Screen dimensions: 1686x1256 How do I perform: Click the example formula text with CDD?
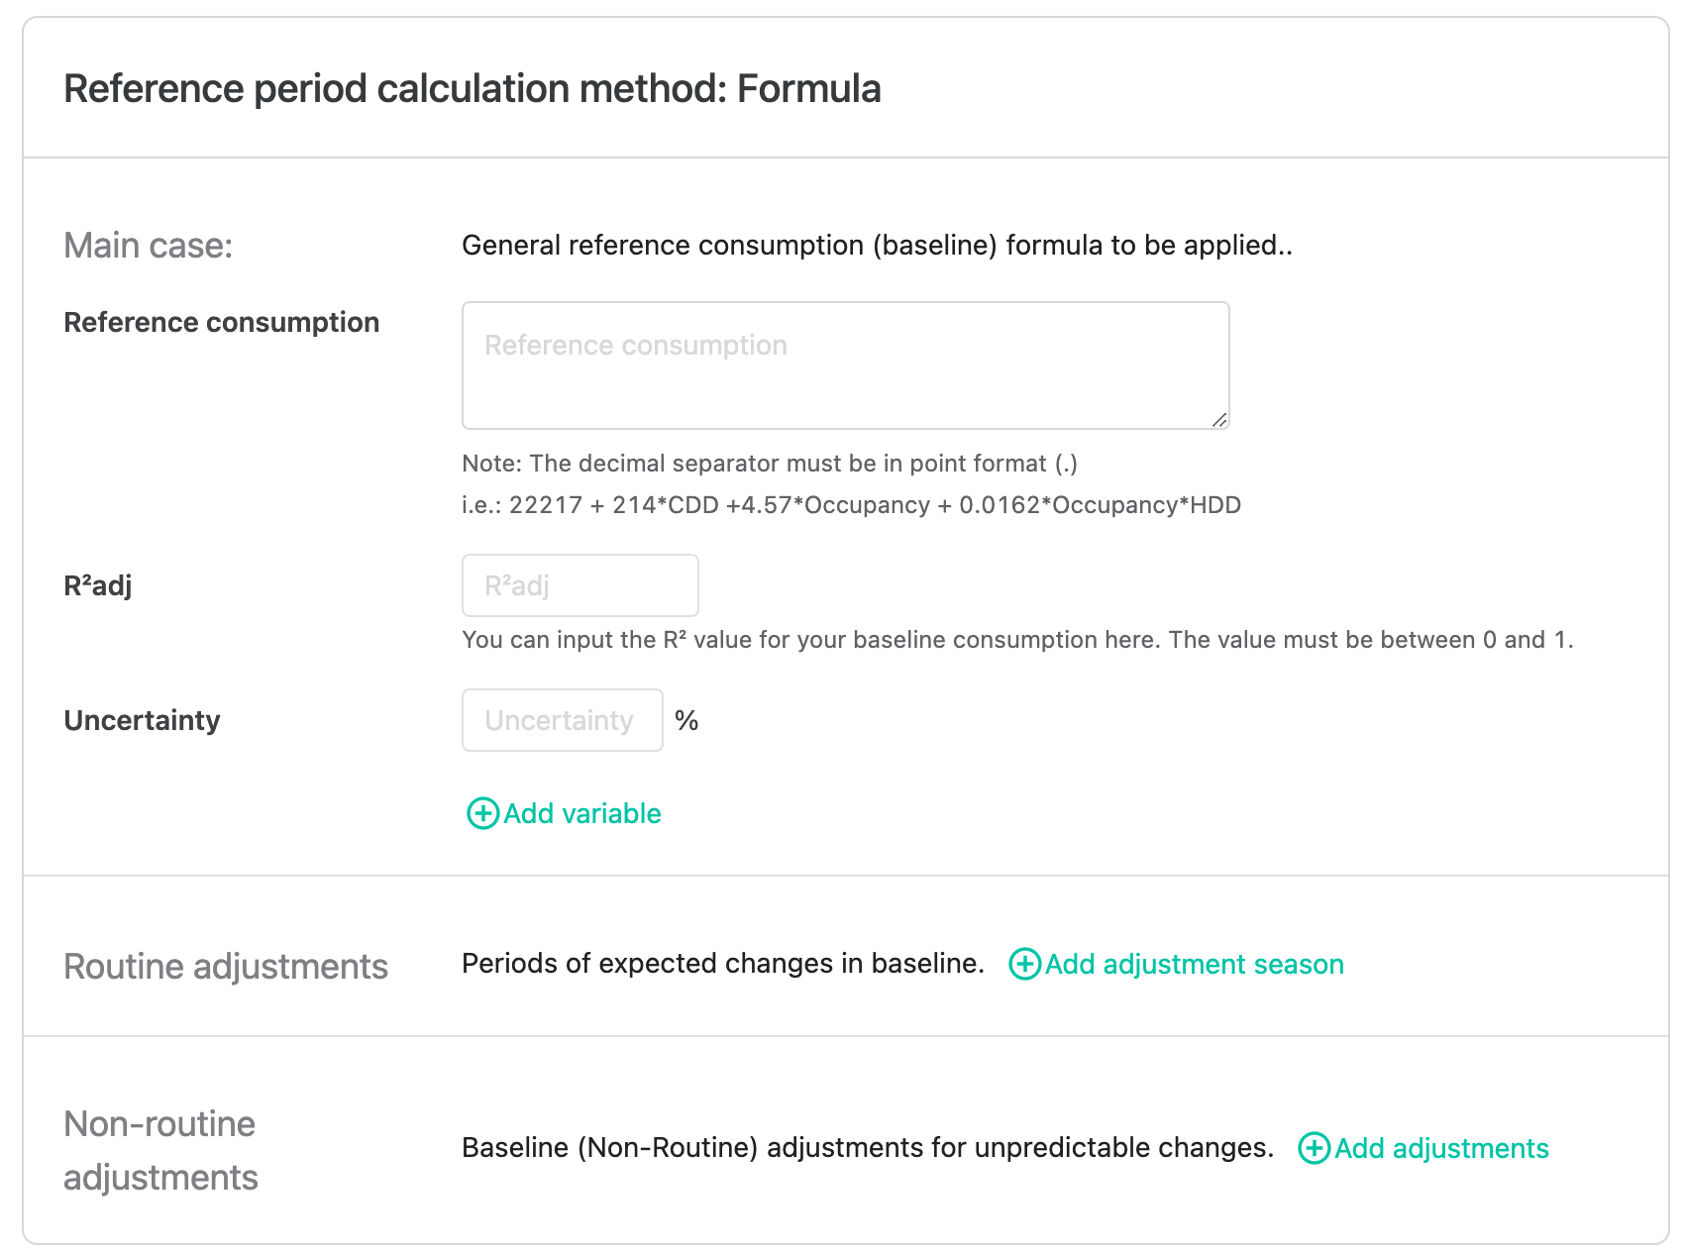[x=851, y=505]
